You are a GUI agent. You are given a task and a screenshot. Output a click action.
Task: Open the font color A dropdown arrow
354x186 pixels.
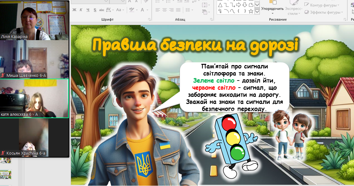[147, 10]
